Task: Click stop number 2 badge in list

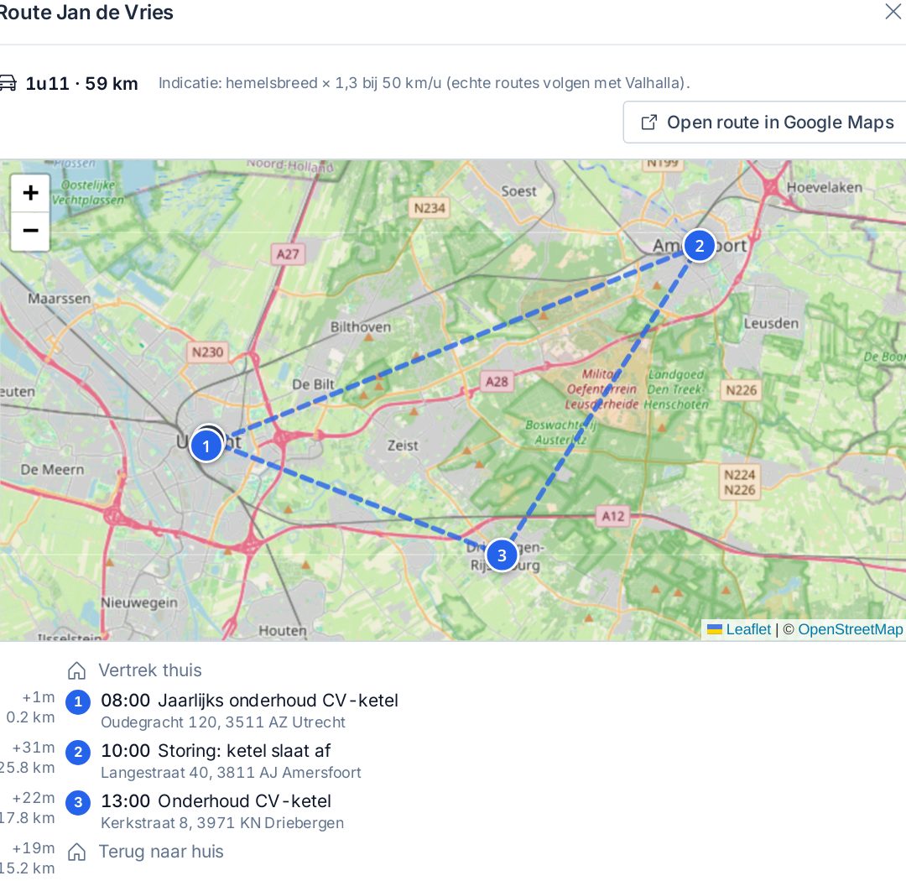Action: coord(78,752)
